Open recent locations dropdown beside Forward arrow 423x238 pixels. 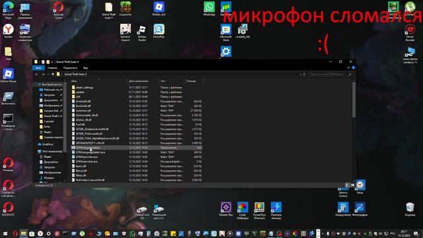(x=48, y=74)
